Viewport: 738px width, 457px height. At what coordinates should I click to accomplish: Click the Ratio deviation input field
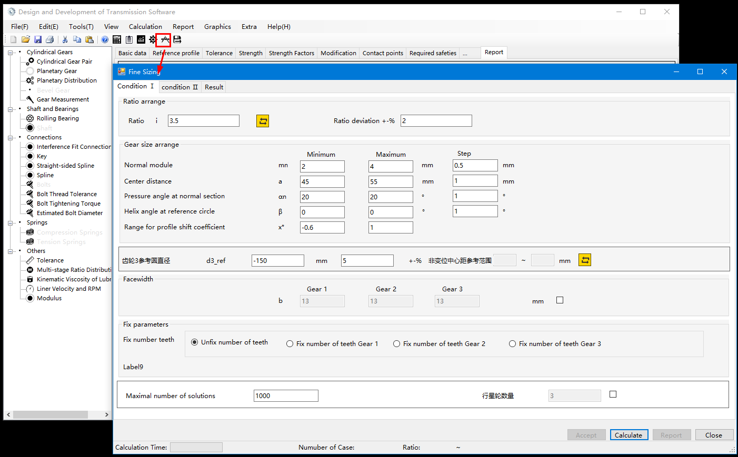(436, 121)
